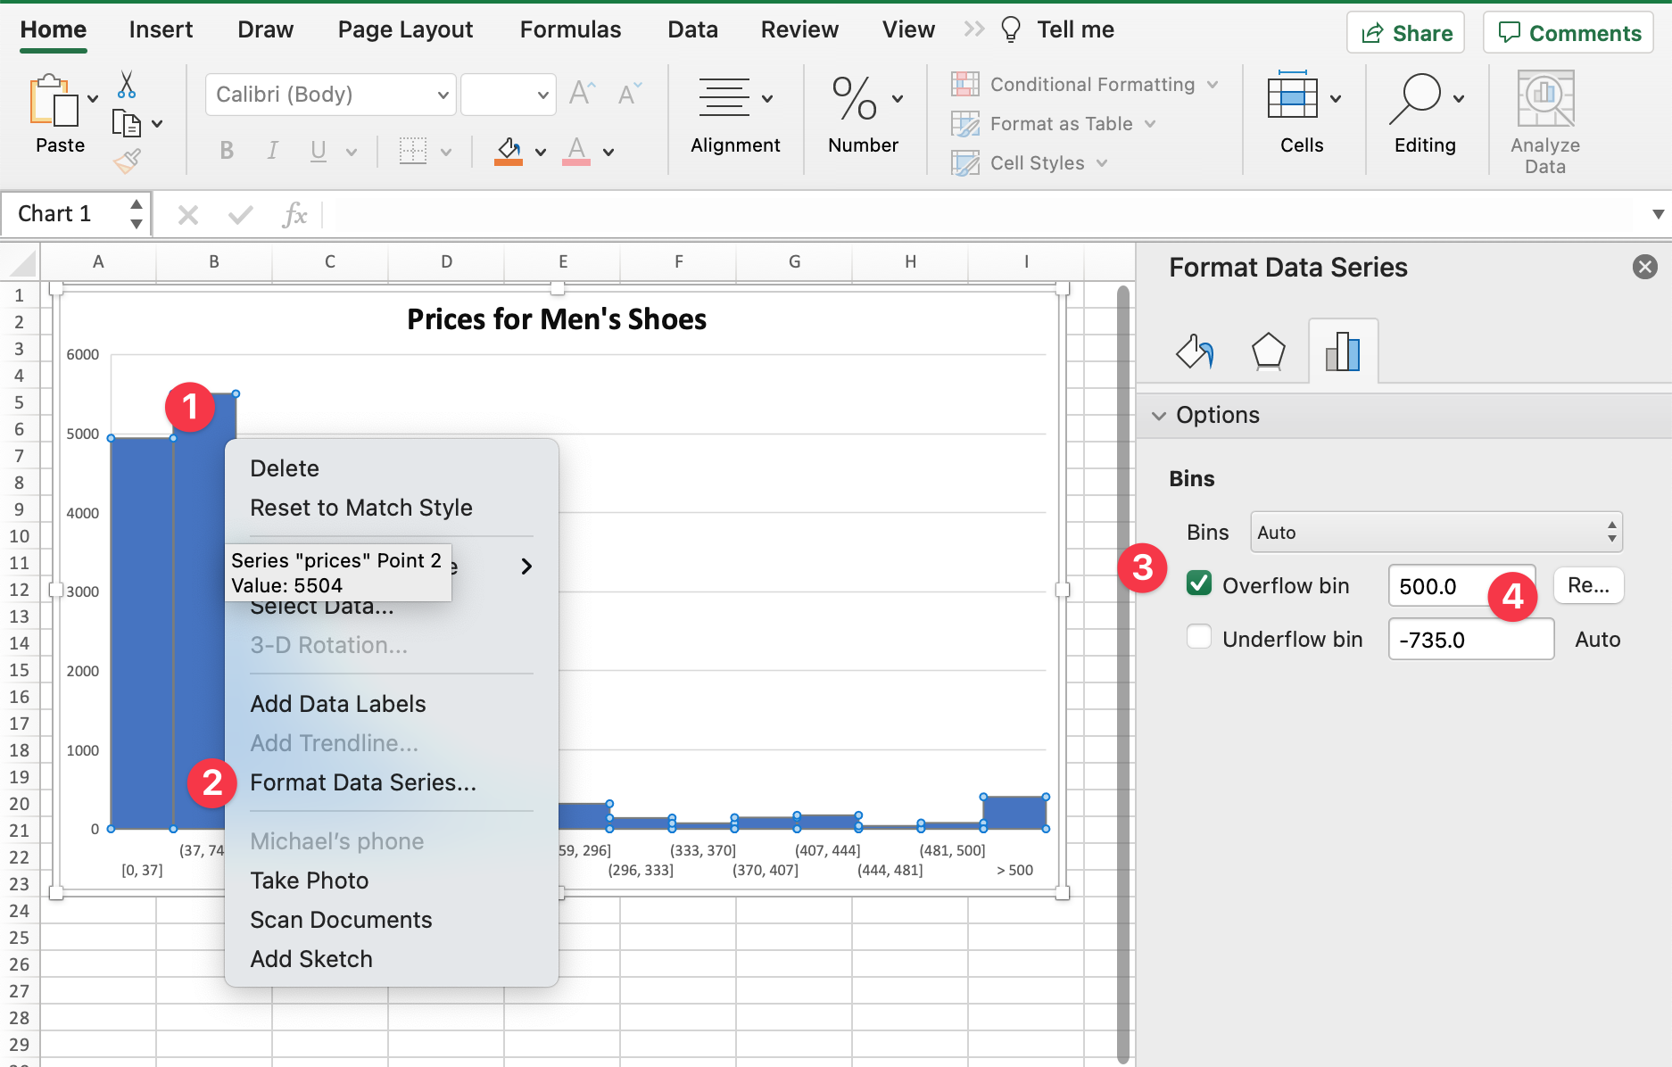
Task: Click the fill color paint bucket swatch
Action: tap(509, 151)
